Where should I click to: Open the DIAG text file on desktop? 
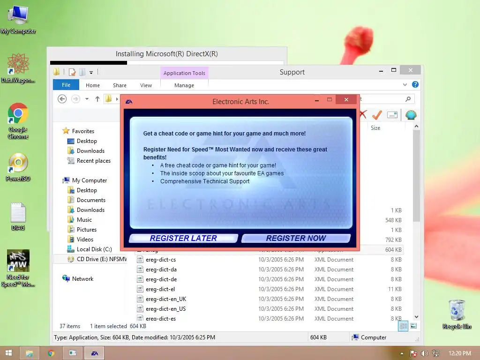click(x=18, y=216)
